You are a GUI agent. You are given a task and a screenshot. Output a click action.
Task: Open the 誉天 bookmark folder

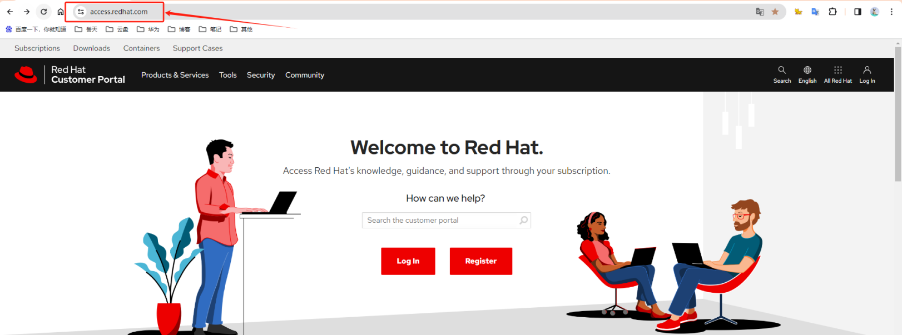pyautogui.click(x=86, y=29)
